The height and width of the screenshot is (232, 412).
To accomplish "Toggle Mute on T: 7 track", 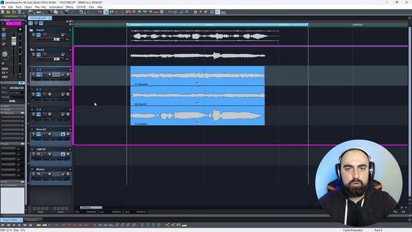I will tap(39, 94).
